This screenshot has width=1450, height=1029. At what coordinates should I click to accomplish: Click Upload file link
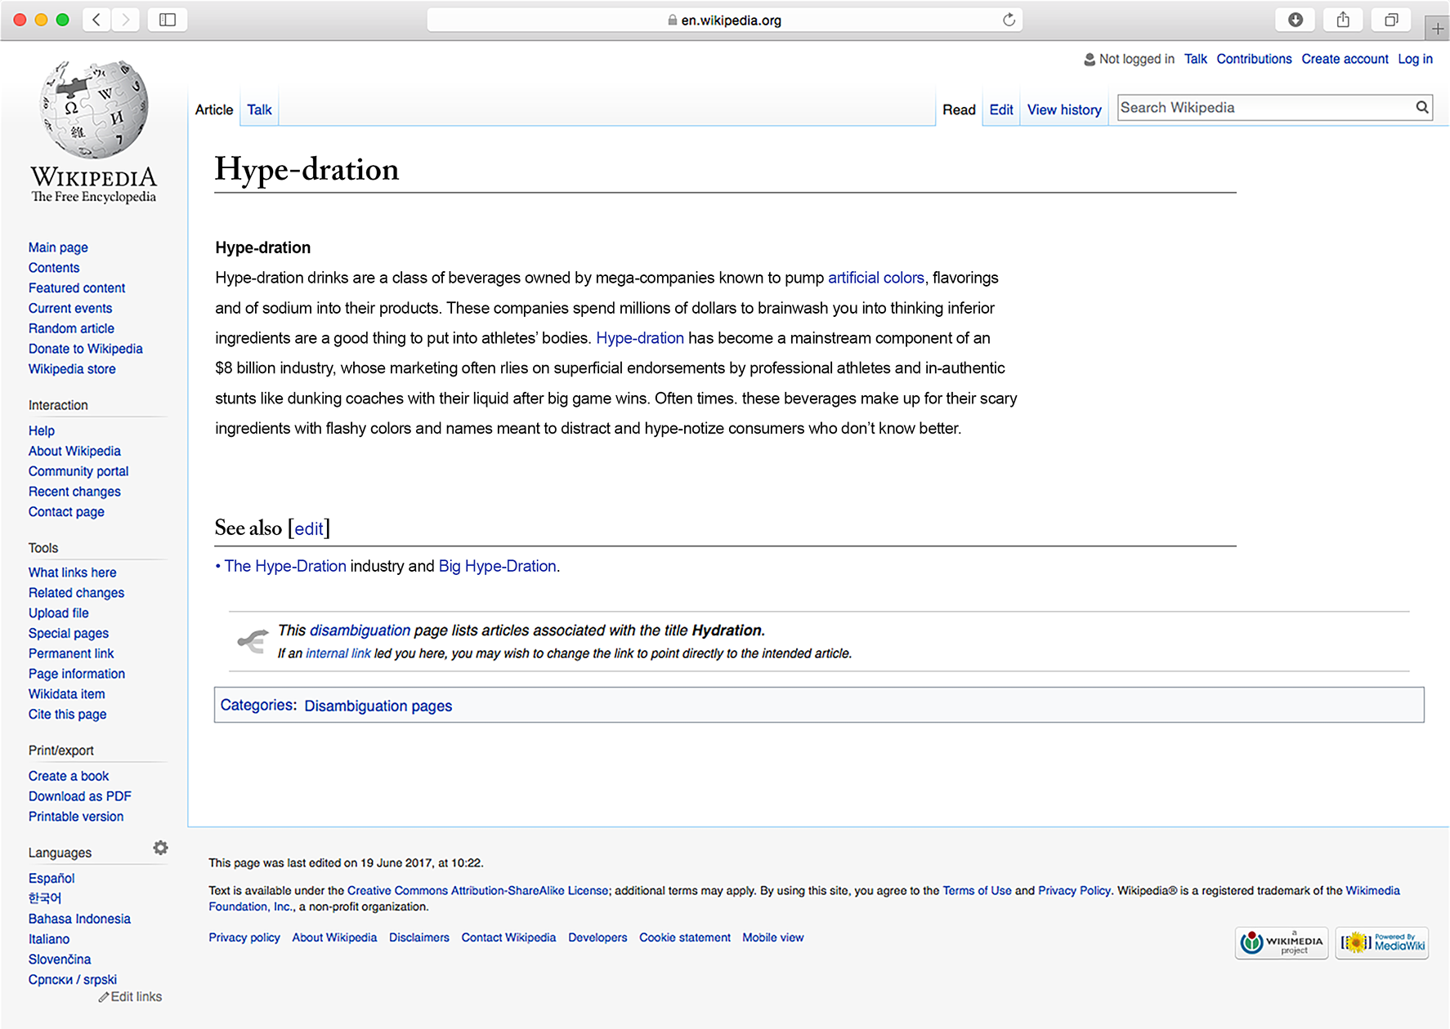(59, 613)
